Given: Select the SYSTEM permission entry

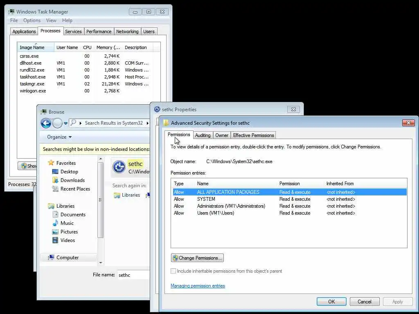Looking at the screenshot, I should (x=290, y=199).
